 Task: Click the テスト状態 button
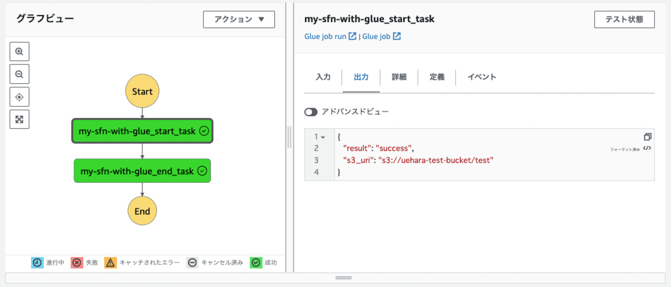624,19
